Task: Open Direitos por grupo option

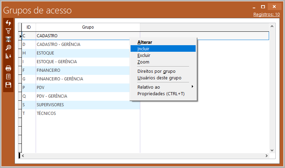Action: pyautogui.click(x=156, y=71)
